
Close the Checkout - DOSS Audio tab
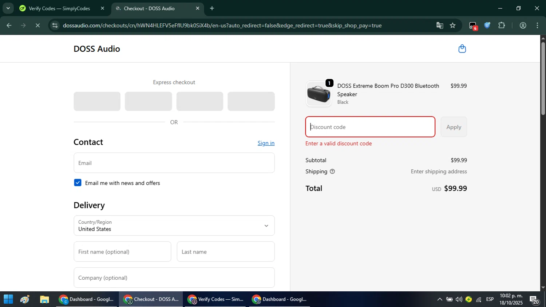click(x=198, y=8)
